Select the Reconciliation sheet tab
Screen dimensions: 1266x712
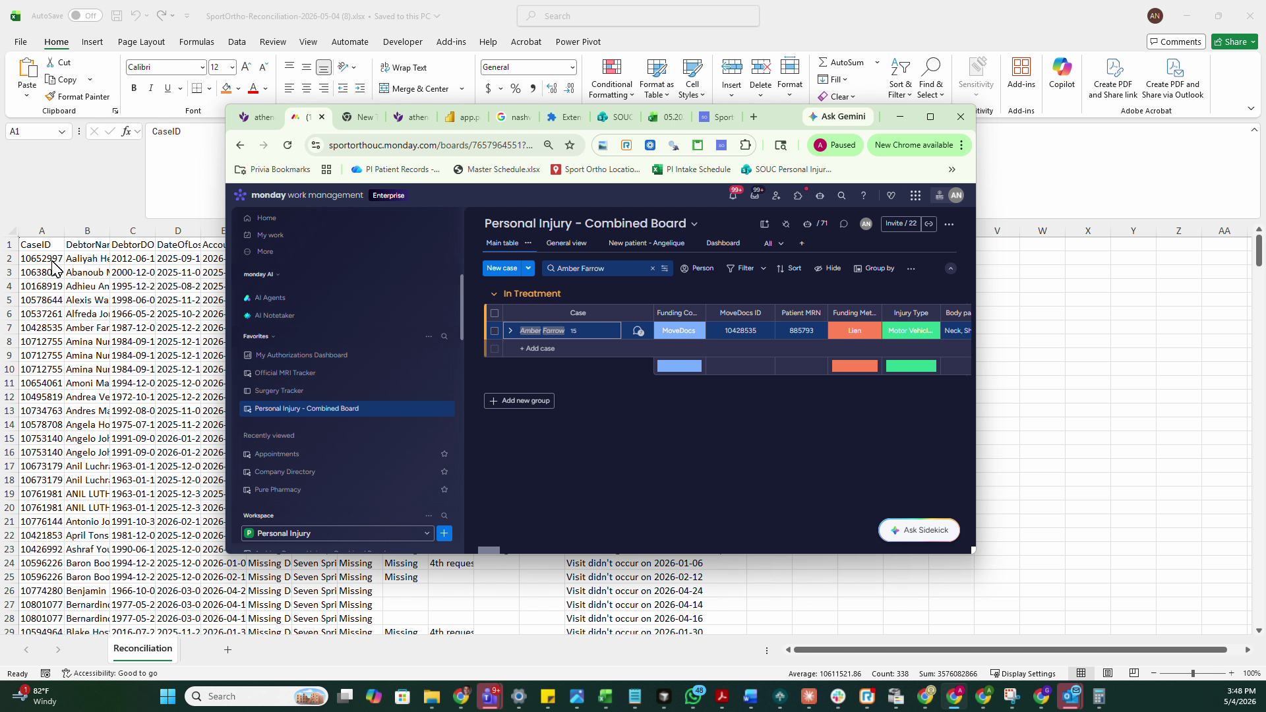pos(142,649)
